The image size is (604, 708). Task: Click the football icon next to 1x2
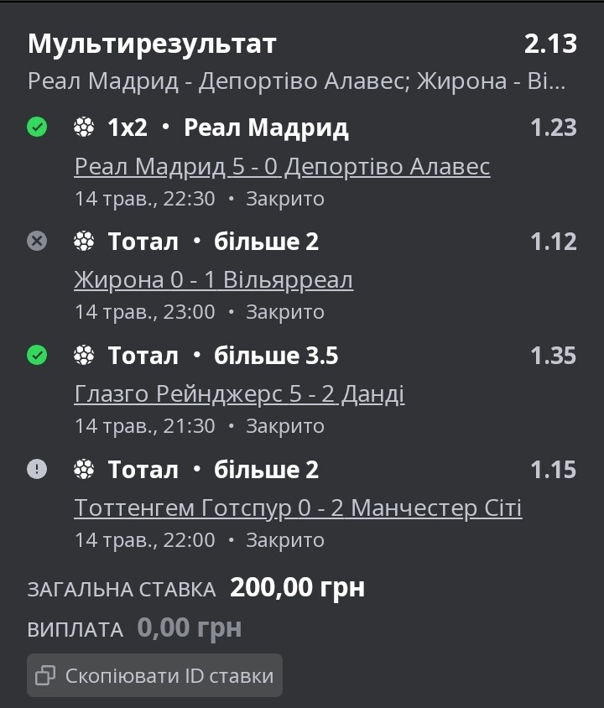click(84, 127)
